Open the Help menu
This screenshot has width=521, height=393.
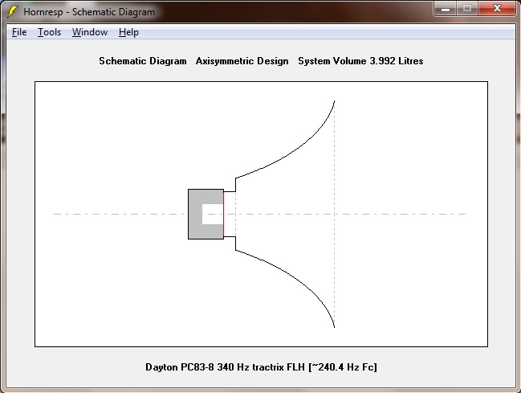(x=128, y=32)
